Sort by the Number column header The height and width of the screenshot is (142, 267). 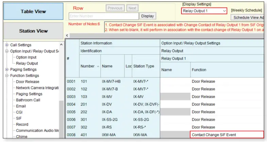(x=90, y=66)
